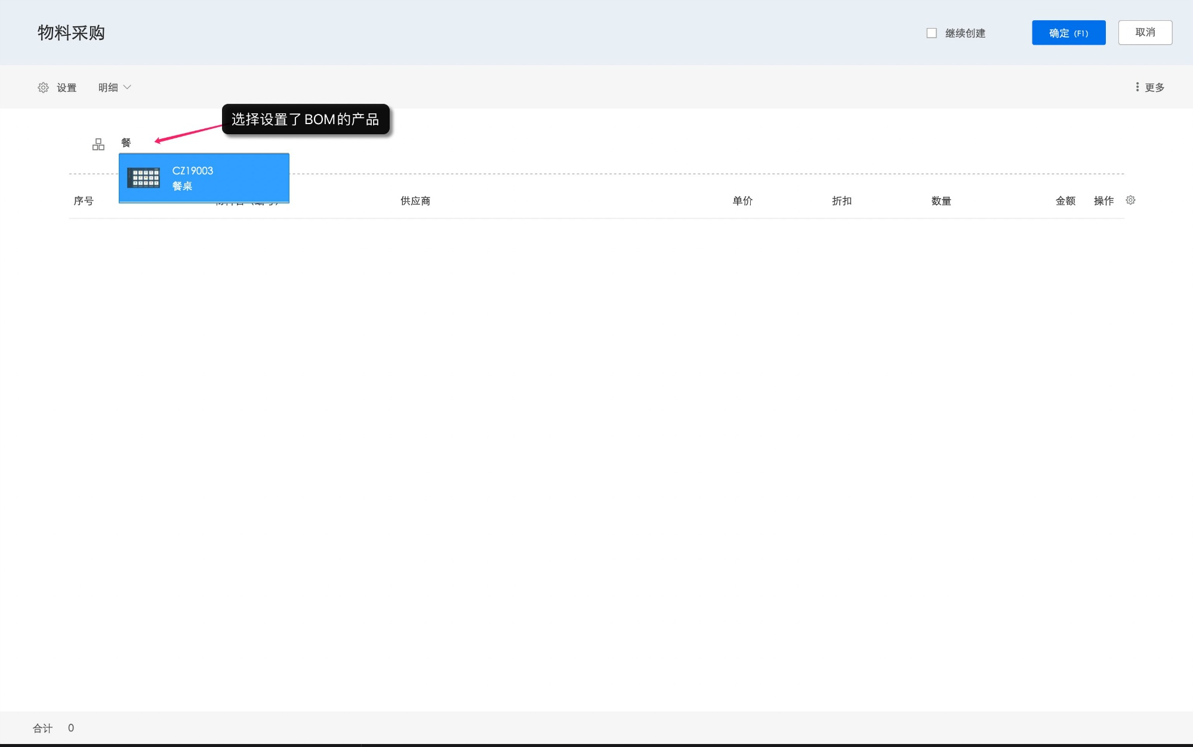This screenshot has height=747, width=1193.
Task: Open column settings gear in table header
Action: (x=1130, y=200)
